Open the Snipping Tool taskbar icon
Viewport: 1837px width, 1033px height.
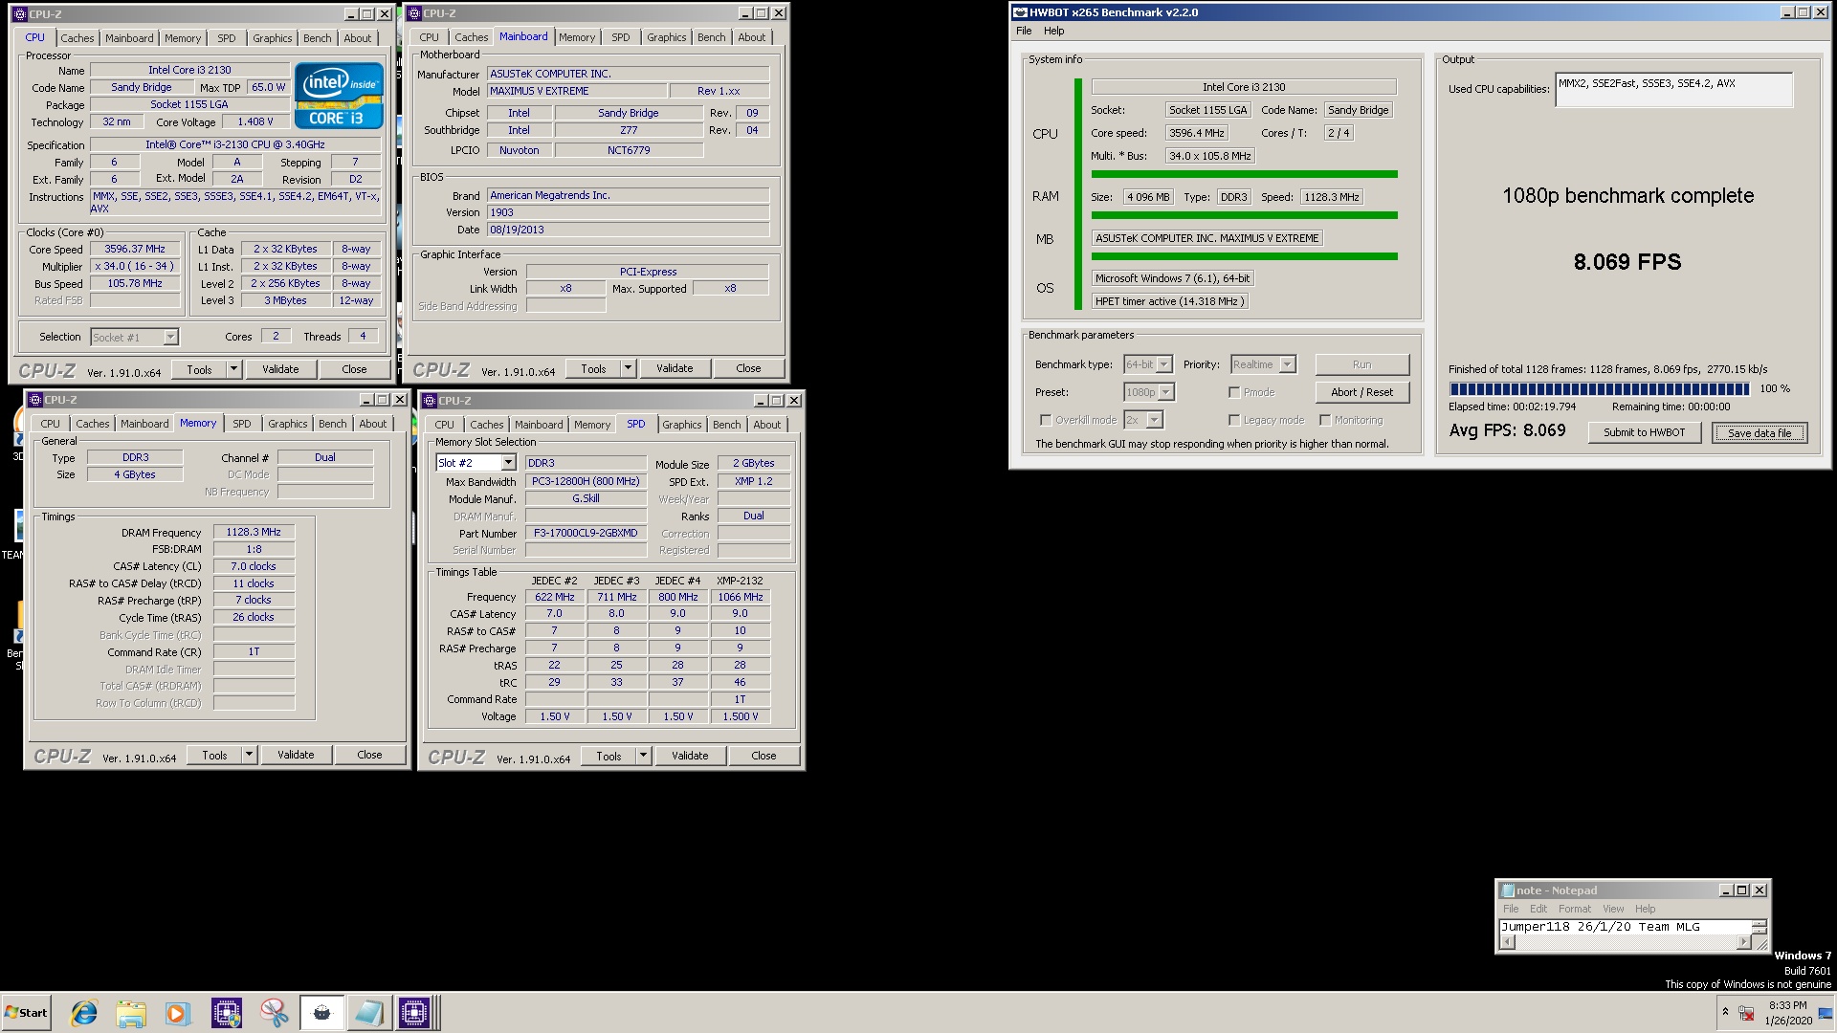(274, 1013)
